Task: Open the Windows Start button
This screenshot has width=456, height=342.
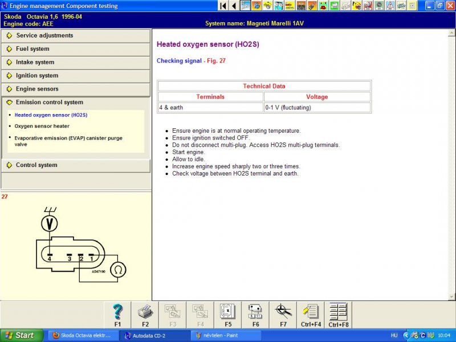Action: pos(22,335)
